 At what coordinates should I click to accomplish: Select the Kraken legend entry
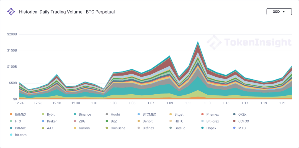49,121
